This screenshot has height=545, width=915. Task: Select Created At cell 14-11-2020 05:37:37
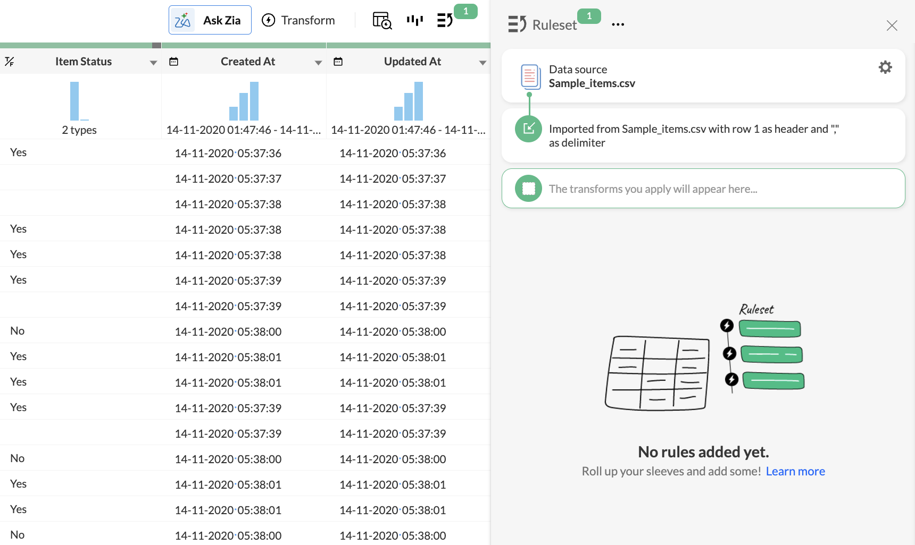[228, 178]
